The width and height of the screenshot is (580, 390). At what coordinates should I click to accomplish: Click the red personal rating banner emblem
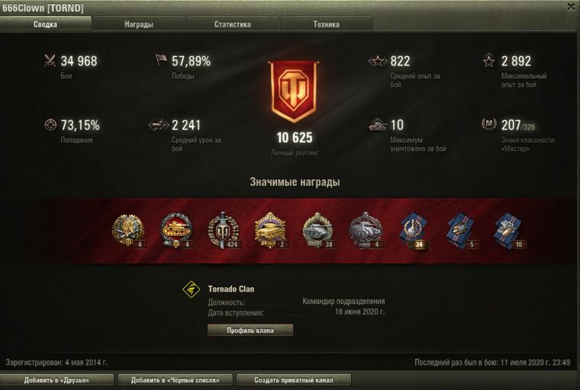click(x=294, y=91)
